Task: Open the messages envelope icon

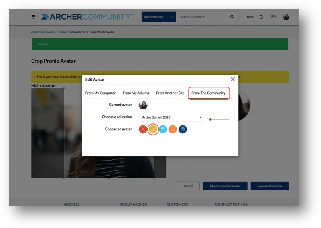Action: tap(273, 17)
